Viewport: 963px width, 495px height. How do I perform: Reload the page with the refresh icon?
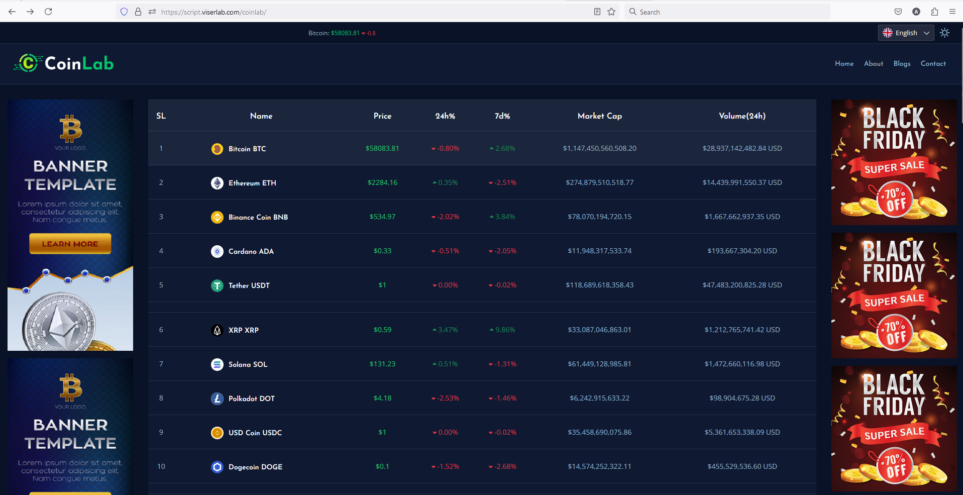48,12
